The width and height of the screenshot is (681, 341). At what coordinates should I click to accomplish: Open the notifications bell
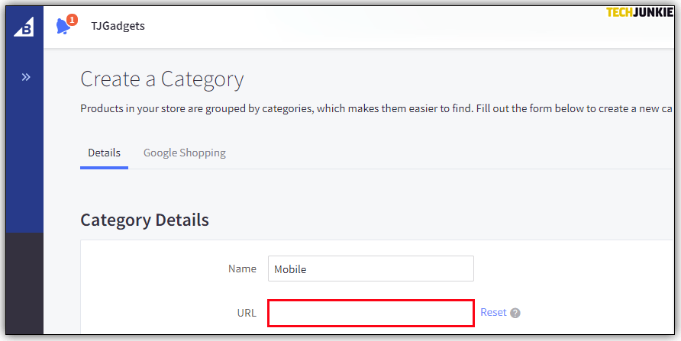(x=63, y=27)
